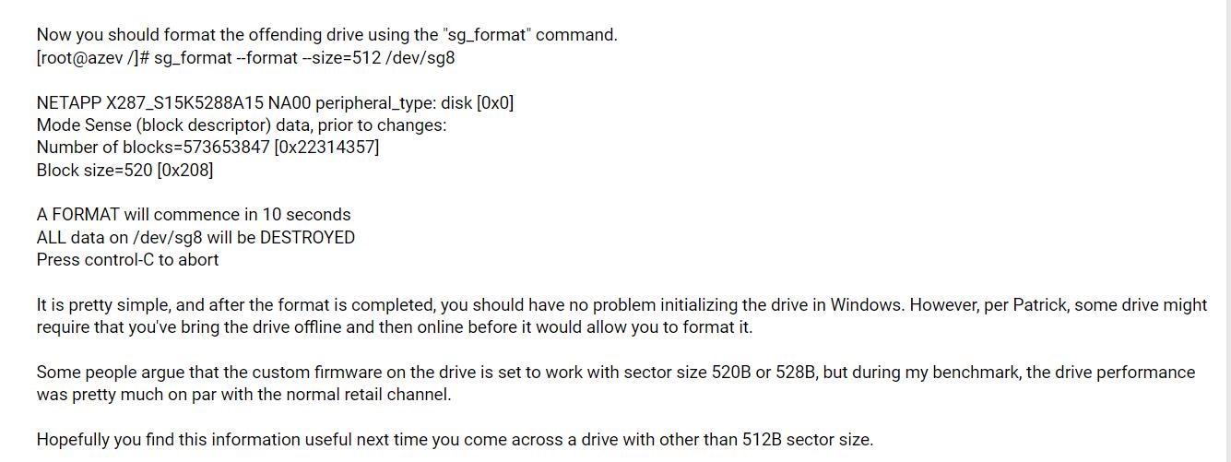Click the line "was pretty much on par"

pyautogui.click(x=244, y=395)
